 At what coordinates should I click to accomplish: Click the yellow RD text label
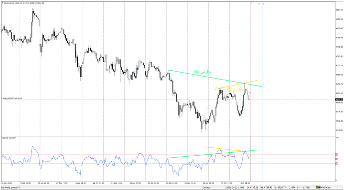point(235,89)
